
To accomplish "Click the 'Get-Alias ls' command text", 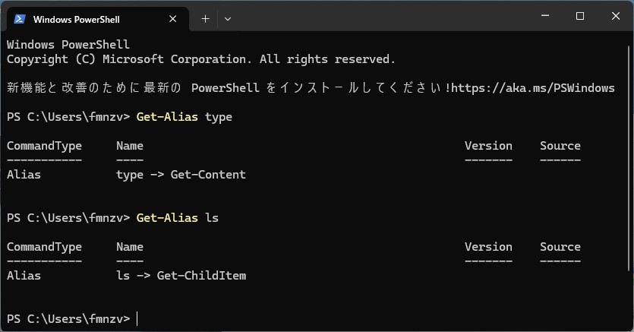I will coord(177,218).
